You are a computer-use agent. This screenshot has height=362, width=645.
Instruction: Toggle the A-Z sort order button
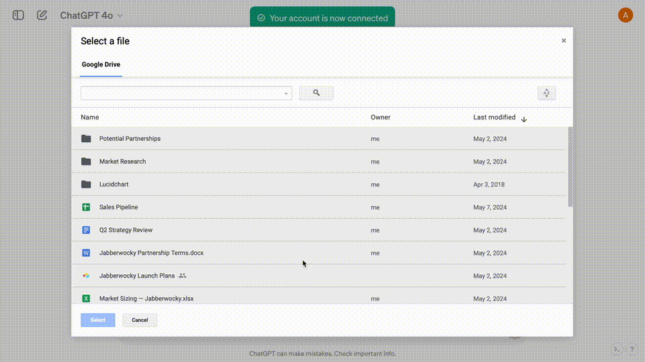click(x=546, y=93)
